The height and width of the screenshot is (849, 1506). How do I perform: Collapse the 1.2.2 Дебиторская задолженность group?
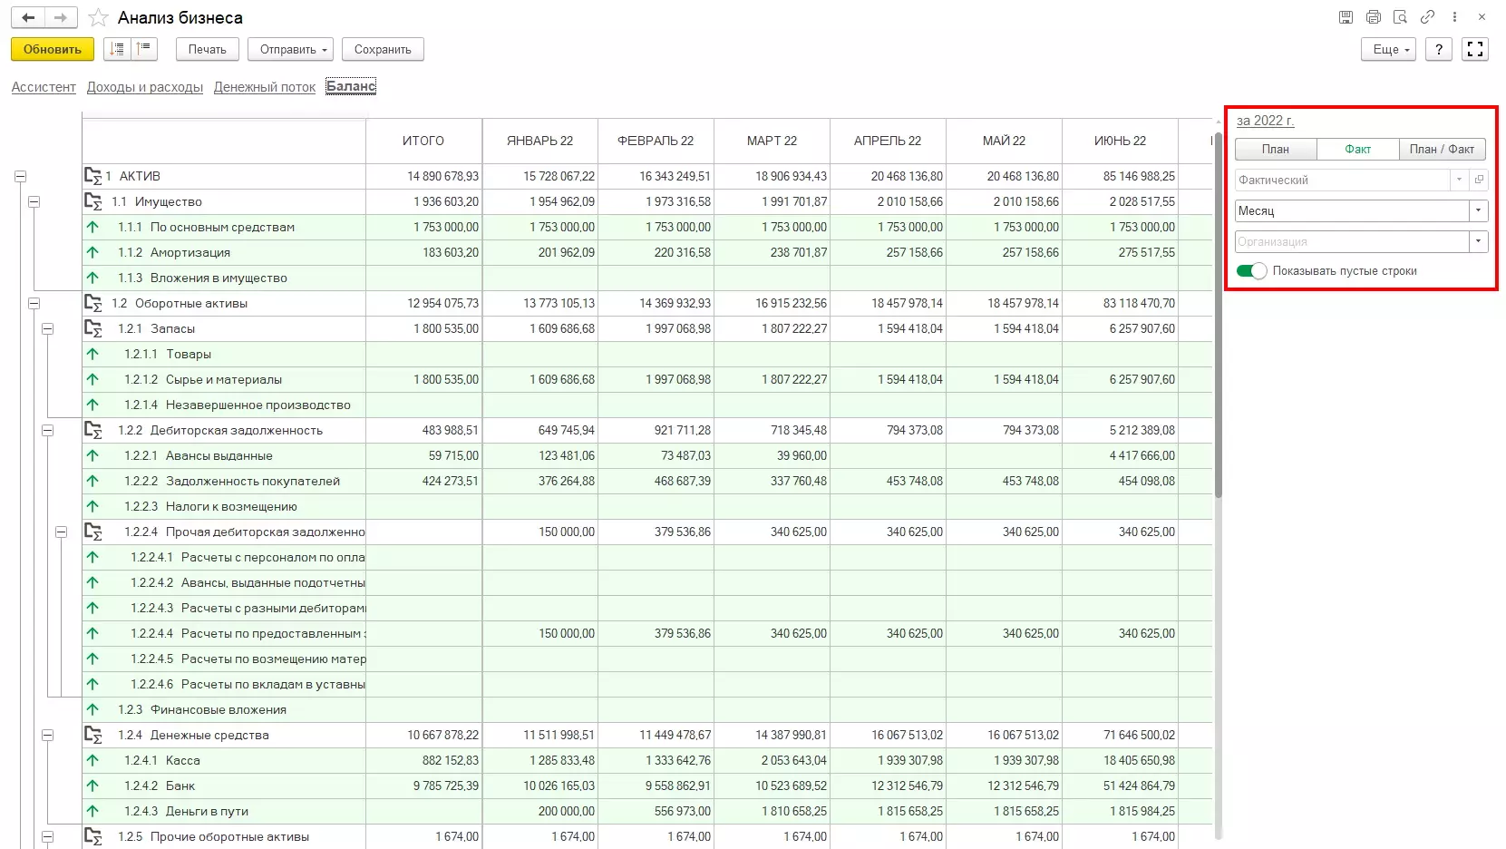[47, 430]
